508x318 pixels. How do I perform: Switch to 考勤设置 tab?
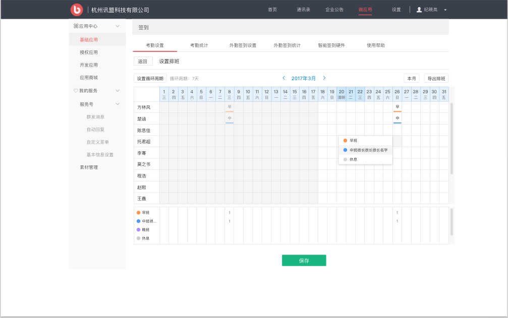(x=155, y=45)
